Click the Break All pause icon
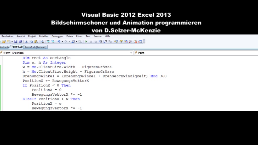258x145 pixels. (91, 42)
